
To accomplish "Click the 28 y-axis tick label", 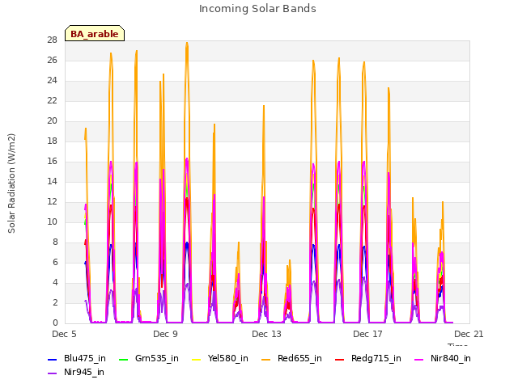I will coord(52,40).
